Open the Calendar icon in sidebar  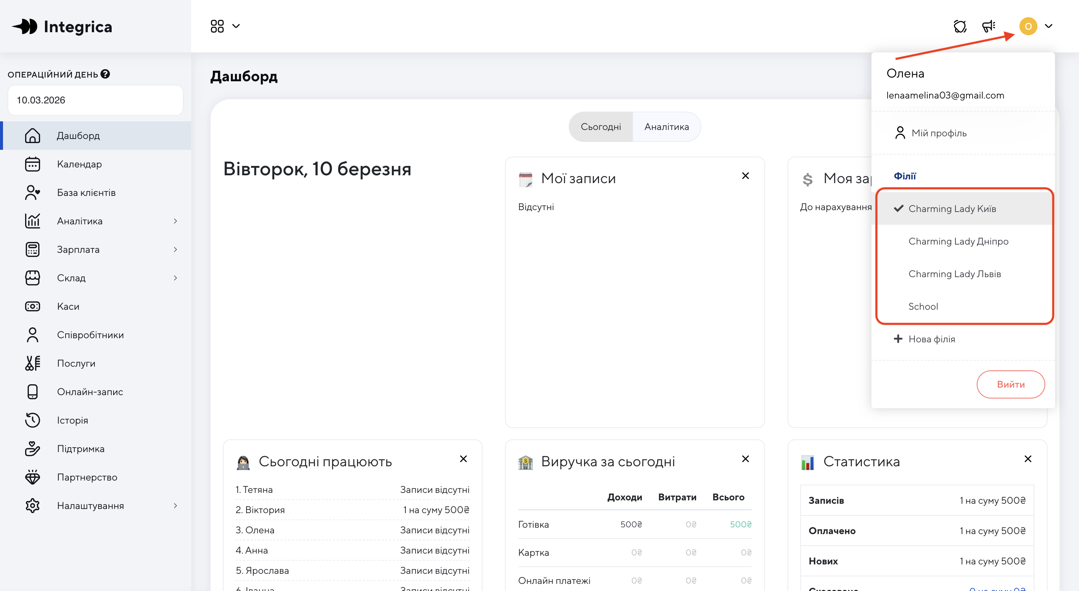[32, 164]
